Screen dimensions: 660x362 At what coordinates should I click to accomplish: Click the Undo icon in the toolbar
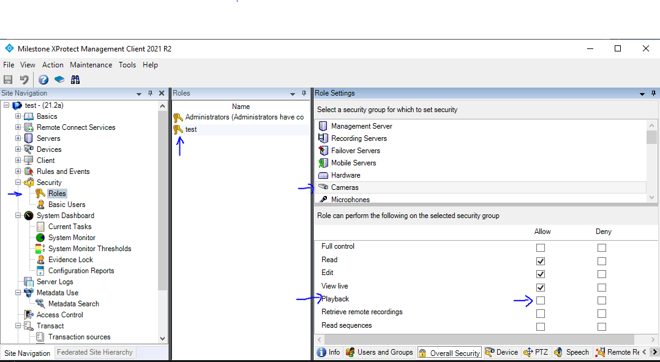click(24, 80)
